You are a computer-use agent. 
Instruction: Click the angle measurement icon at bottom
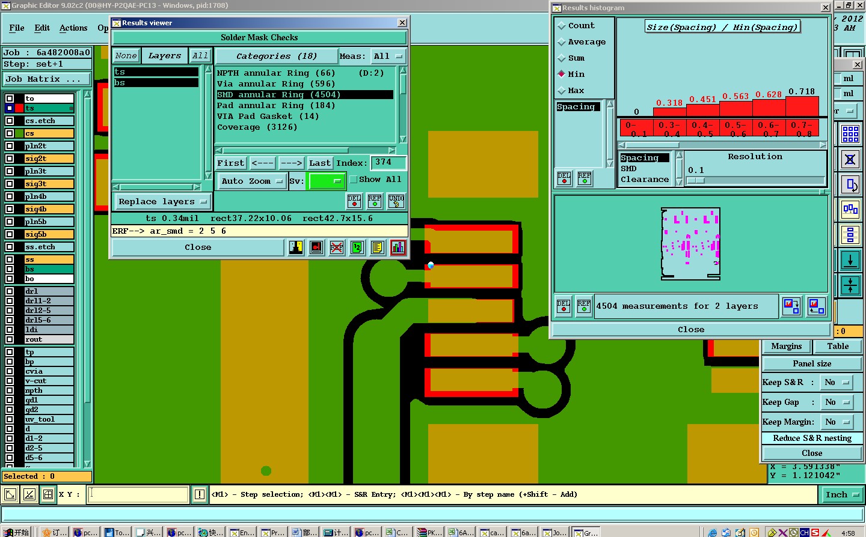click(29, 495)
